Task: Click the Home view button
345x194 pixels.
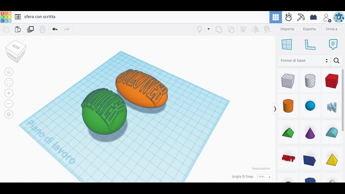Action: (x=9, y=72)
